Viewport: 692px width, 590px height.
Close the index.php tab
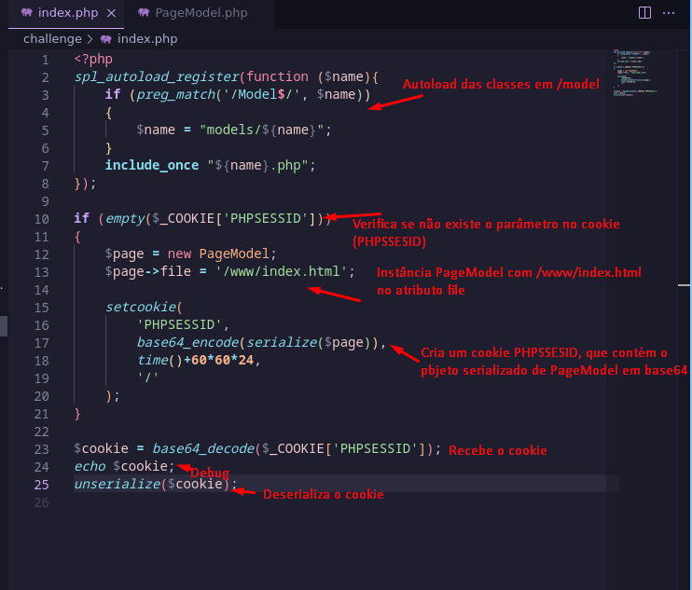(x=110, y=13)
